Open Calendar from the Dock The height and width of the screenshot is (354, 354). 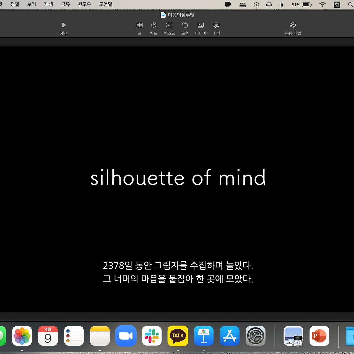(48, 336)
